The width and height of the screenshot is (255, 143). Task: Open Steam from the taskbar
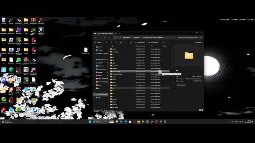click(152, 122)
